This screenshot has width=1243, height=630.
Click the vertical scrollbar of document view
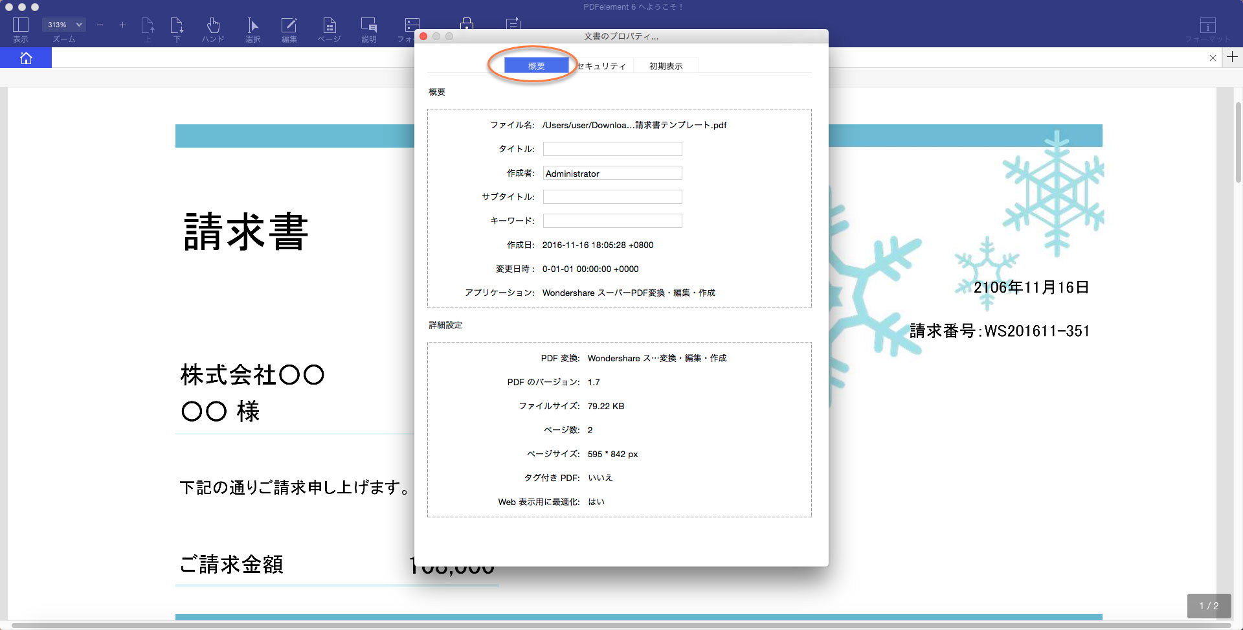coord(1238,142)
